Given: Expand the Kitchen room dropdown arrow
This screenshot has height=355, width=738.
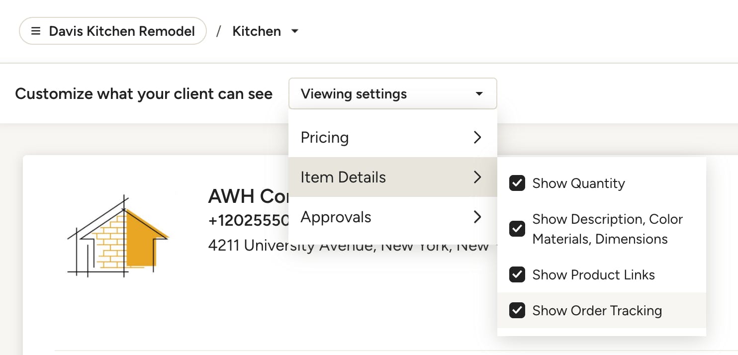Looking at the screenshot, I should pos(295,31).
